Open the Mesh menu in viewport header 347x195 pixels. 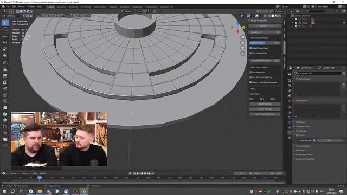(x=59, y=16)
